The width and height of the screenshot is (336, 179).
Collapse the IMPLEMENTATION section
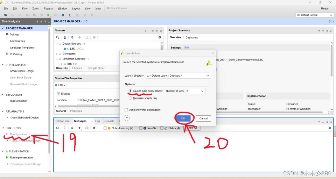3,151
